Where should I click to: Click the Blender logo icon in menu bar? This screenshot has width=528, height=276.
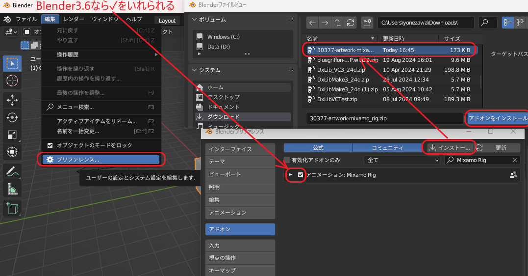click(7, 19)
